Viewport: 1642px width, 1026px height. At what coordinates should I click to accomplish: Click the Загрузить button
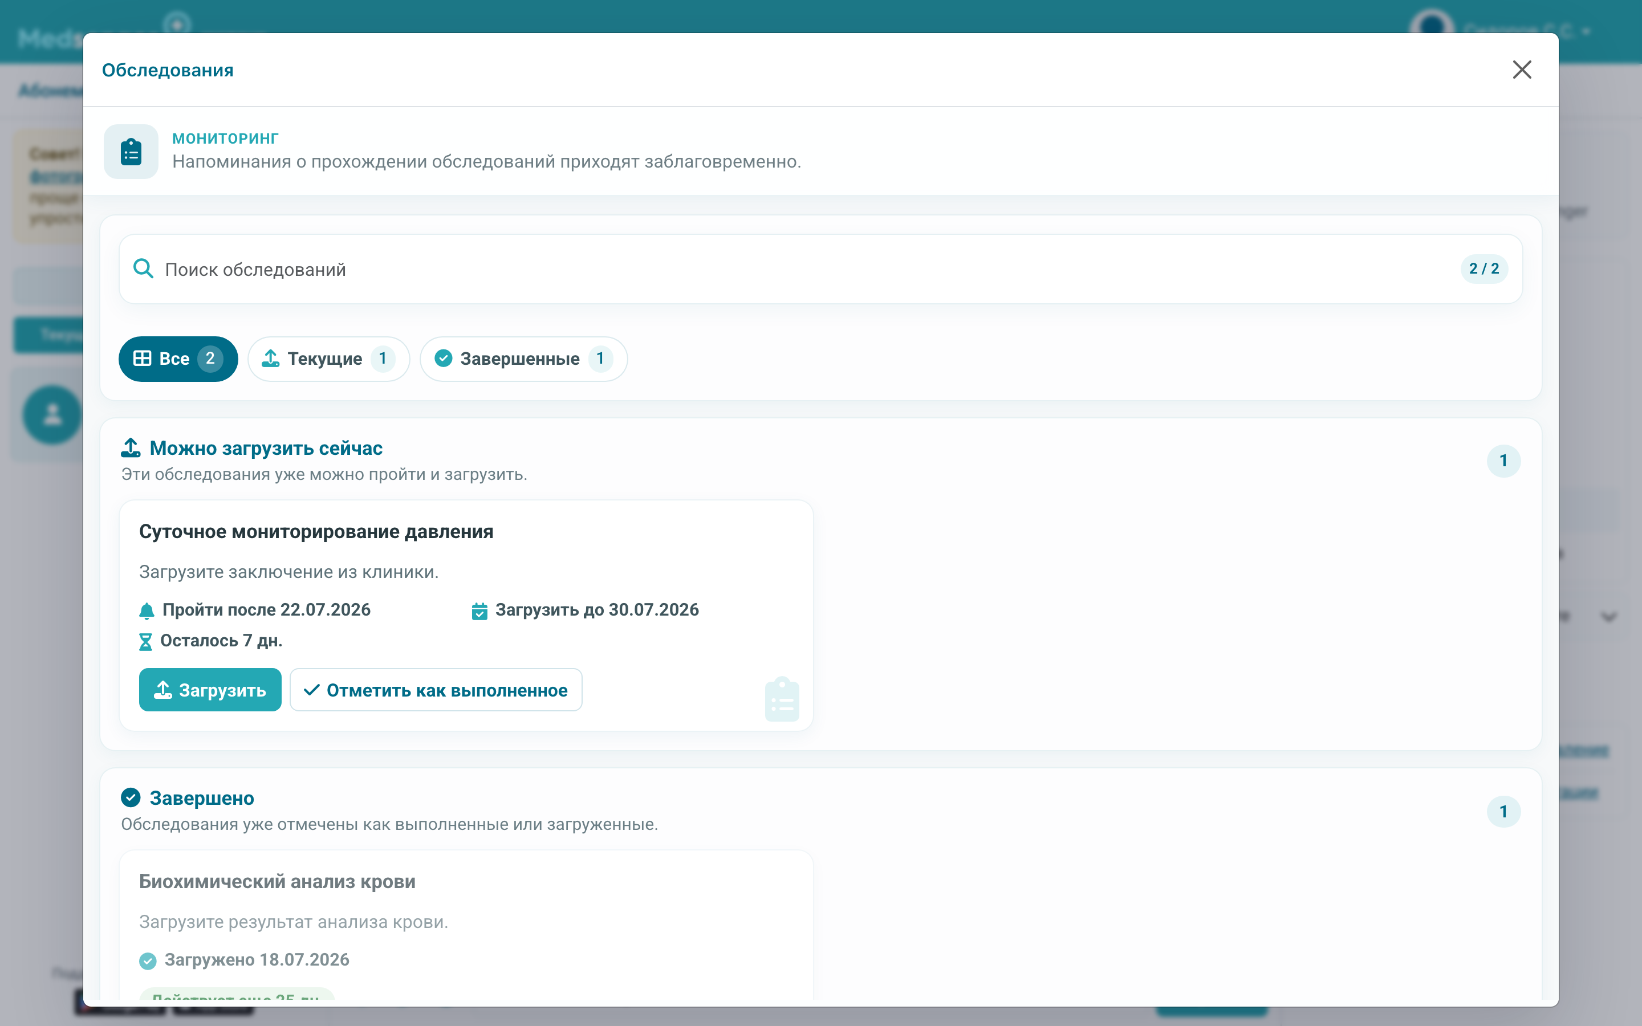point(210,690)
